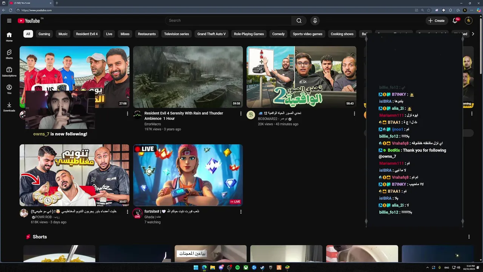
Task: Select the Television series filter chip
Action: point(177,34)
